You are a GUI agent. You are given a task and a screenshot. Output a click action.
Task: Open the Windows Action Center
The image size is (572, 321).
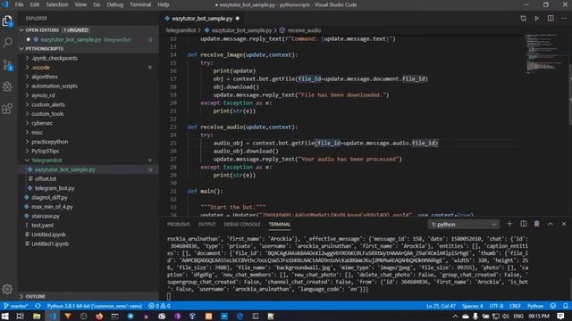pyautogui.click(x=561, y=317)
